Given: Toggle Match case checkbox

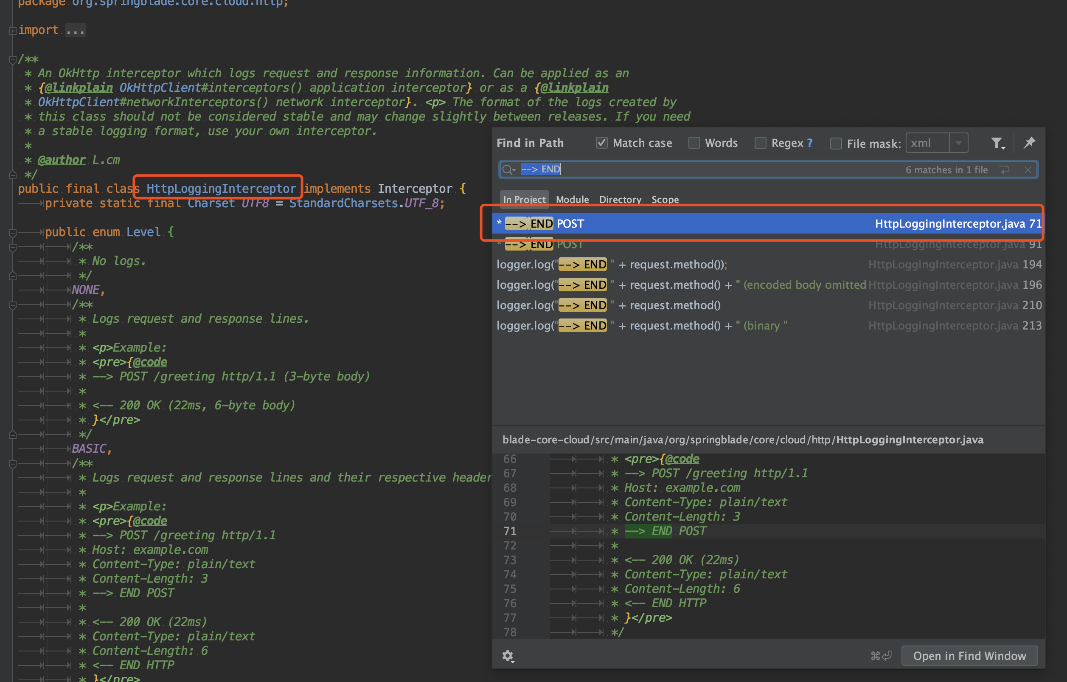Looking at the screenshot, I should coord(601,143).
